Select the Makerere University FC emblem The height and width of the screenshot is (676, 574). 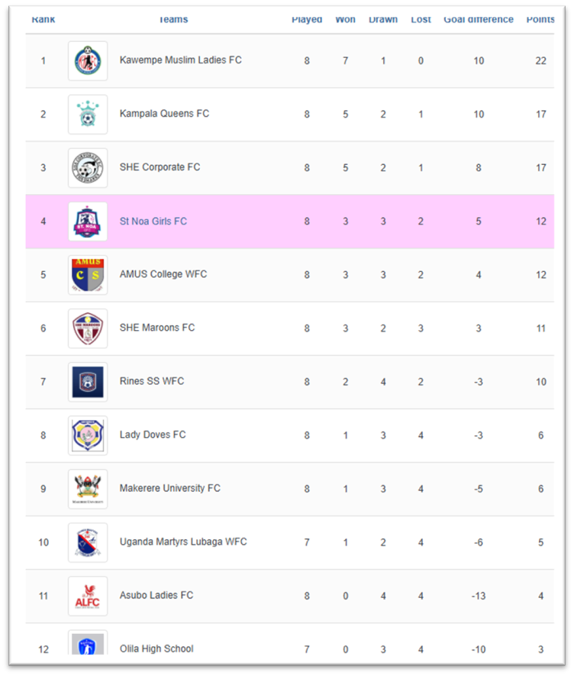pos(88,489)
